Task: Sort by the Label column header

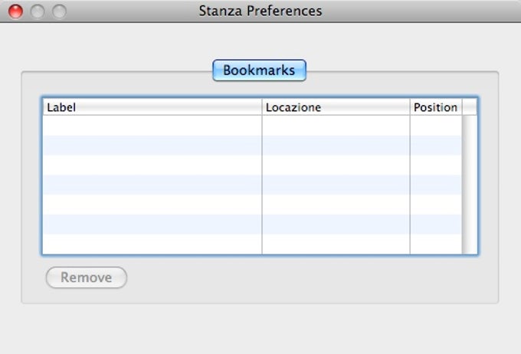Action: pyautogui.click(x=152, y=107)
